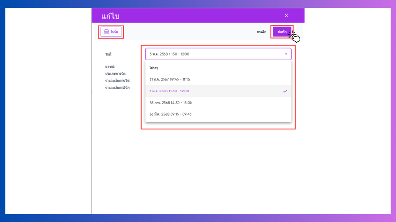Click the printer appointment slip button (ใบนัด)
The image size is (396, 222).
click(x=111, y=32)
